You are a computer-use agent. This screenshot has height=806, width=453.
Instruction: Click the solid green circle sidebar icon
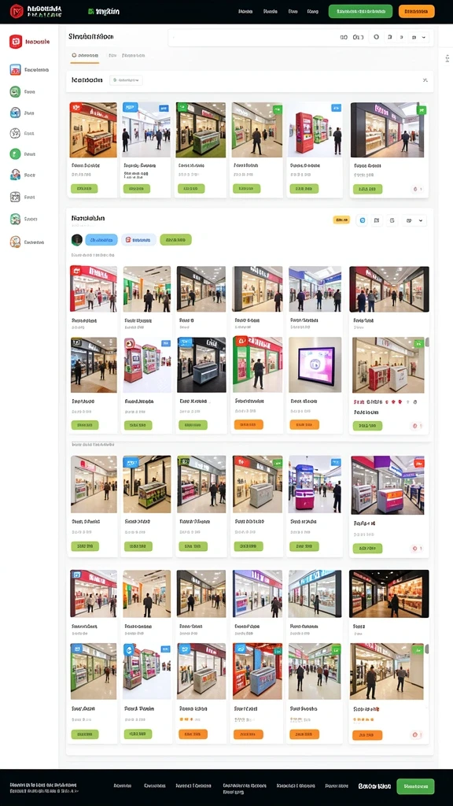tap(15, 153)
